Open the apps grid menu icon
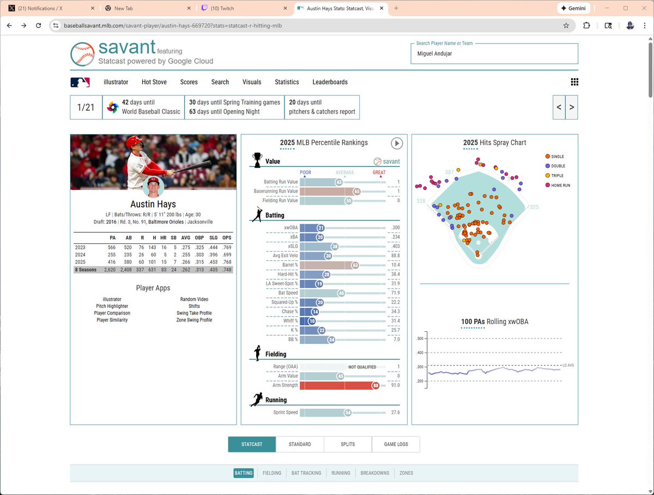The height and width of the screenshot is (495, 654). 574,82
